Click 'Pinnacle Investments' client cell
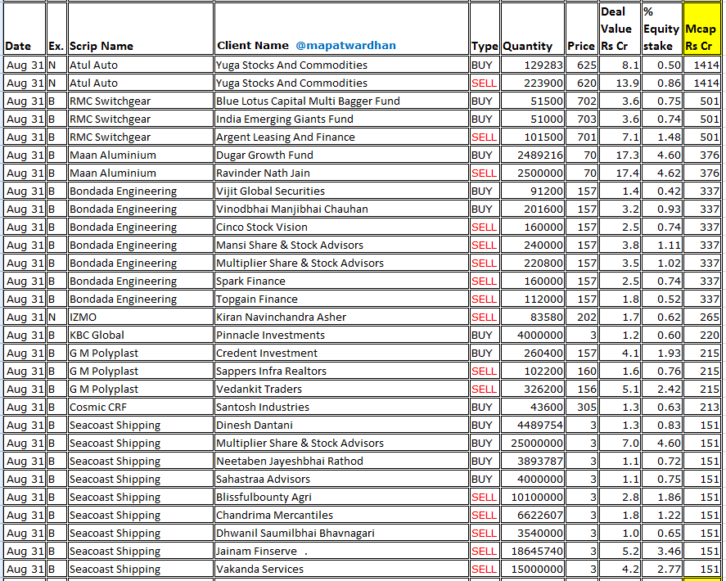Viewport: 726px width, 581px height. pyautogui.click(x=341, y=336)
